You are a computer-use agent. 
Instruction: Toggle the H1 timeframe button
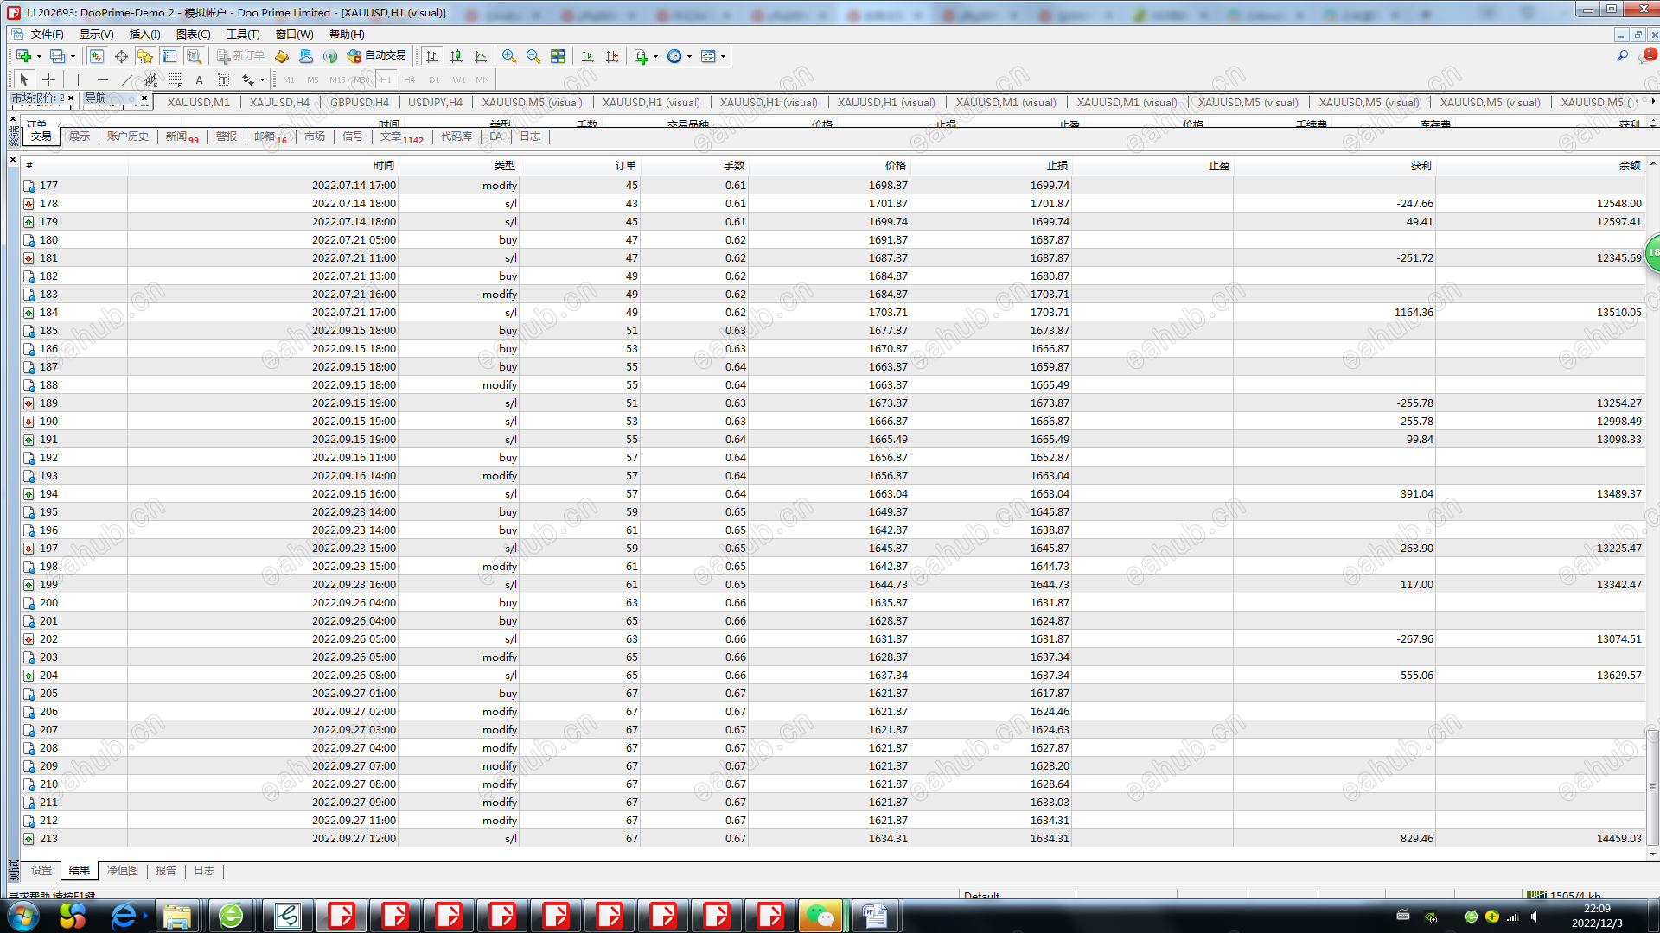tap(386, 79)
